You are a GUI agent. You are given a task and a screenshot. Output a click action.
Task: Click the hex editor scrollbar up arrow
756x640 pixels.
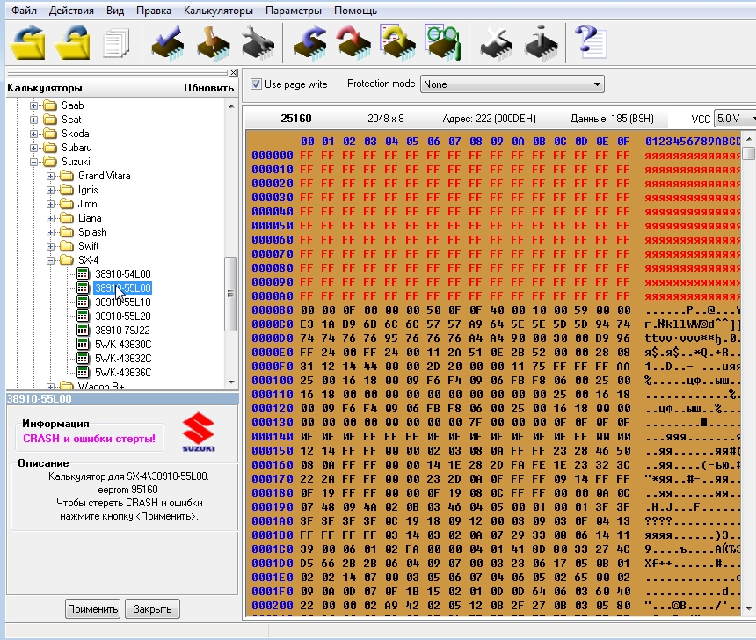pyautogui.click(x=749, y=139)
